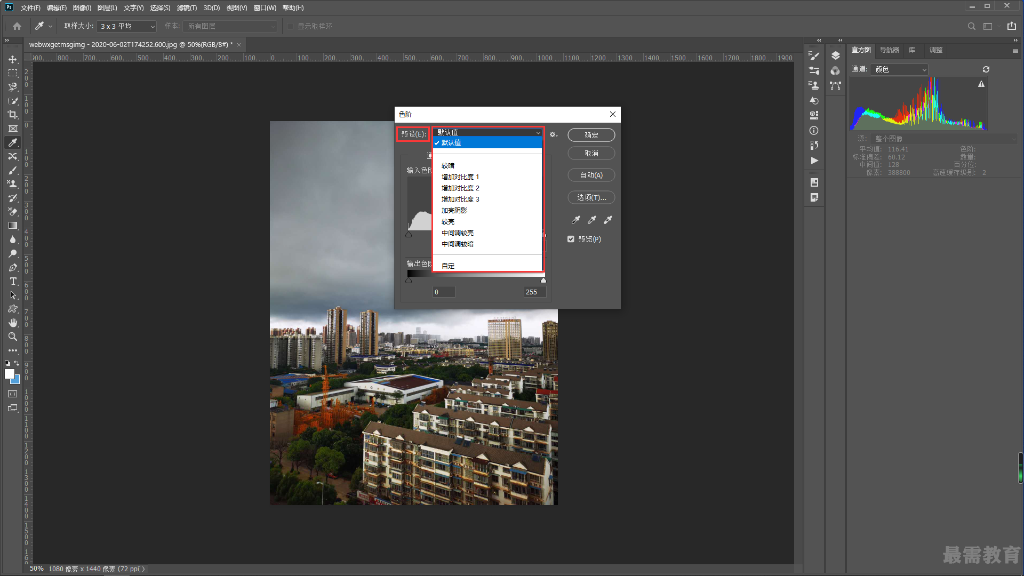Choose Increase Contrast 3 preset
The width and height of the screenshot is (1024, 576).
tap(460, 199)
